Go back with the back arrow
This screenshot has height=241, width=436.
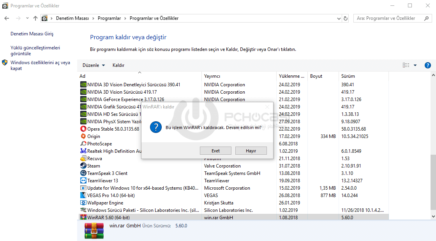click(x=7, y=18)
